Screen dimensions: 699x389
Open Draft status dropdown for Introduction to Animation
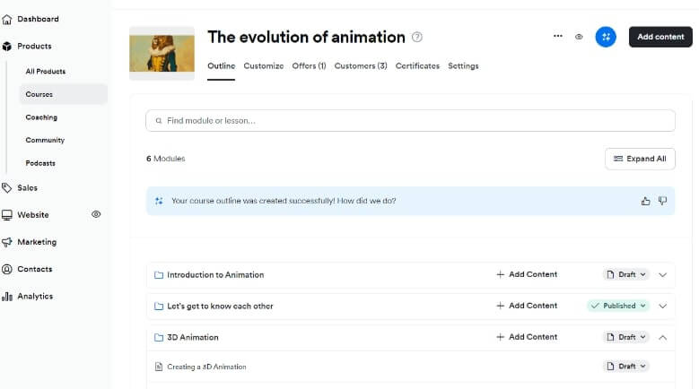(626, 275)
